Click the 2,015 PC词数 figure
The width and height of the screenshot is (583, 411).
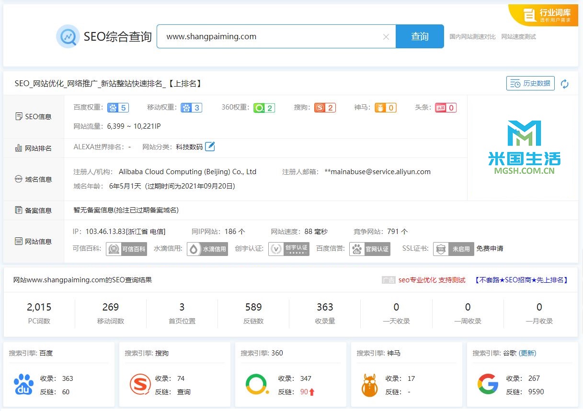(x=39, y=307)
